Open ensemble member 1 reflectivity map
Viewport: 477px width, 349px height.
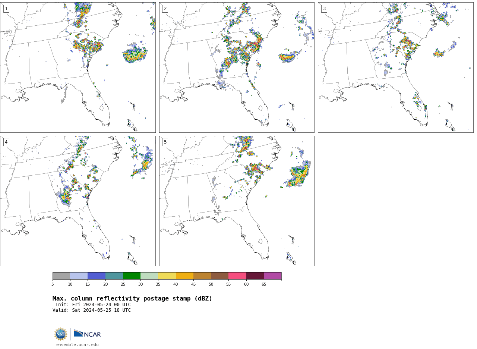(78, 67)
